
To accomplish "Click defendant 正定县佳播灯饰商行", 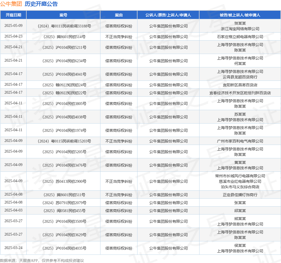I will (x=240, y=195).
